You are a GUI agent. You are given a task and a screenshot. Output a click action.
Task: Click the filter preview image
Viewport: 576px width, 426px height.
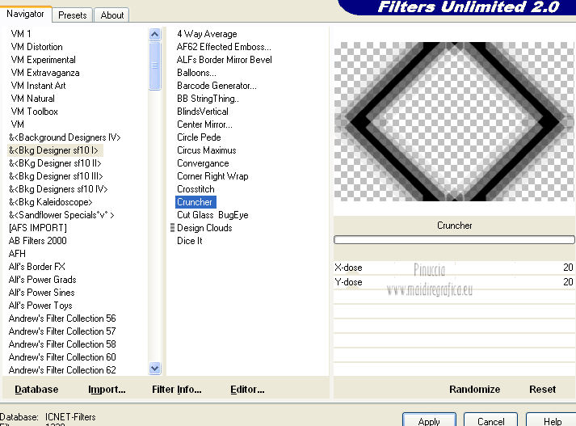coord(454,121)
